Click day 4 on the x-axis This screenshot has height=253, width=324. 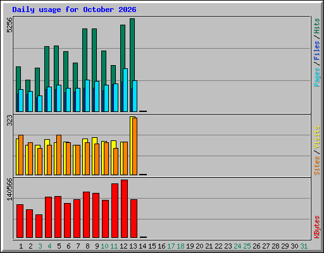coord(49,246)
